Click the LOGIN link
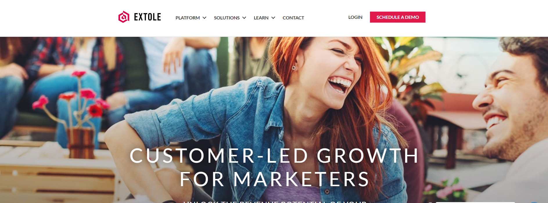This screenshot has height=203, width=548. pos(355,17)
